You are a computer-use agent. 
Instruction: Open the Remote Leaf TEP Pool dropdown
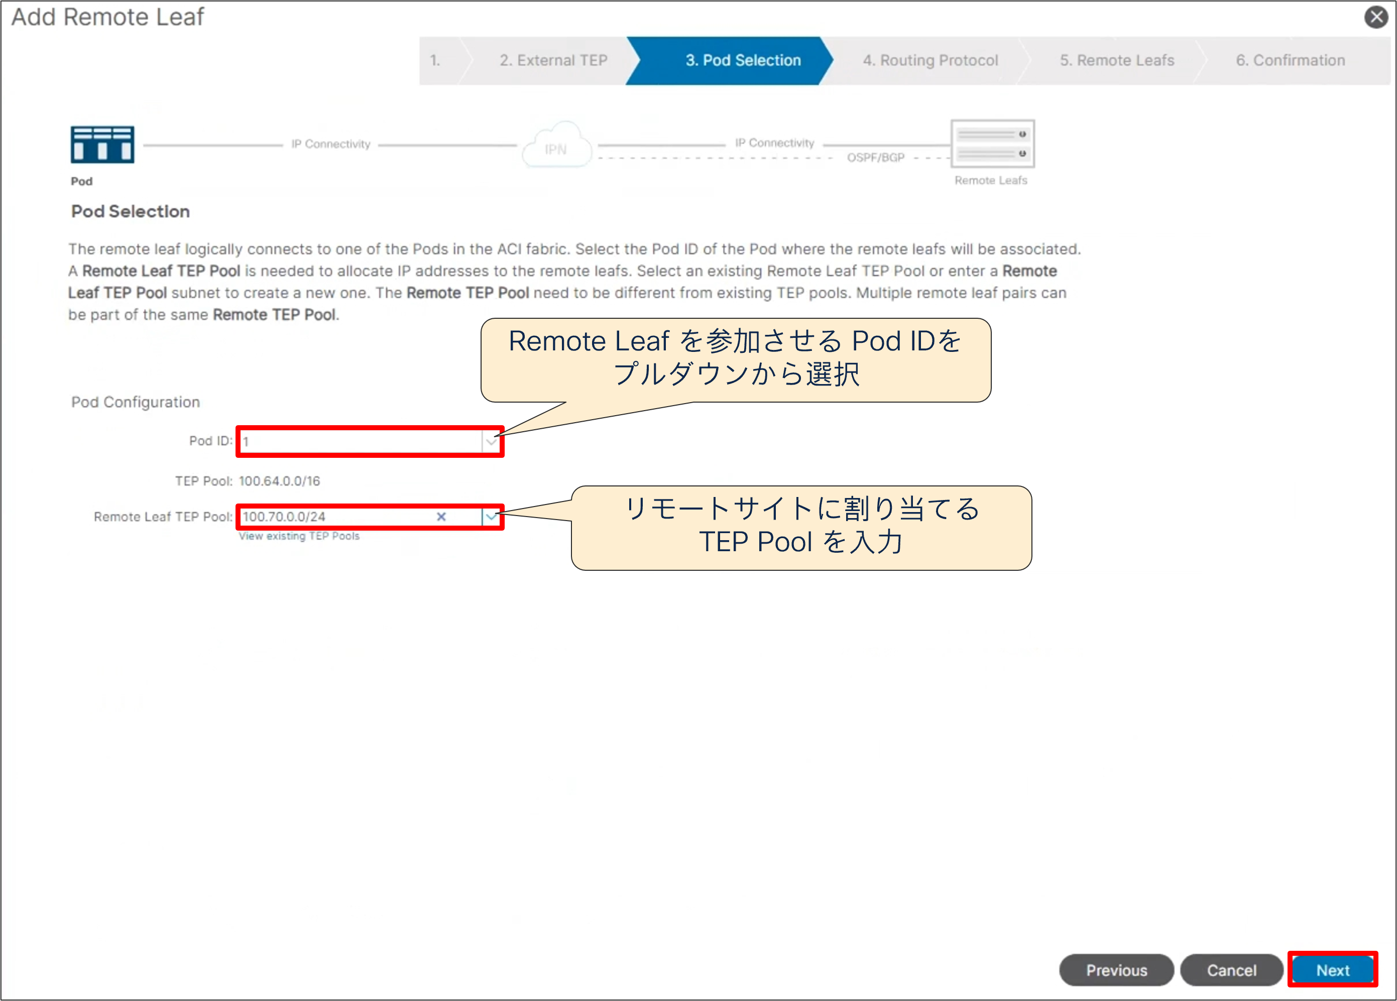[x=491, y=517]
